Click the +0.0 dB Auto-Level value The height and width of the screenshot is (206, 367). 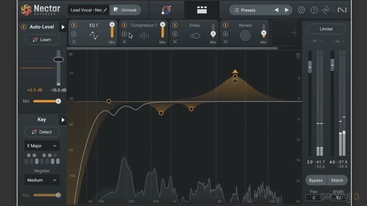pos(34,90)
